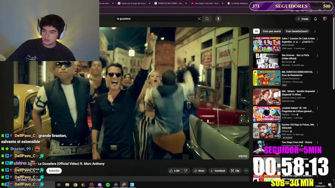The width and height of the screenshot is (335, 188).
Task: Switch to Two Steps From Hell browser tab
Action: pos(207,3)
